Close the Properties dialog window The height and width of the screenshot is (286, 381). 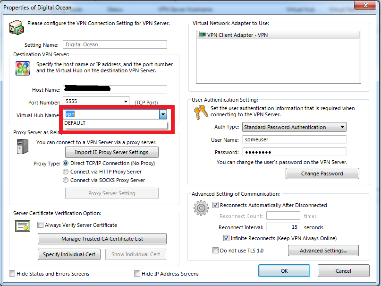click(x=365, y=5)
